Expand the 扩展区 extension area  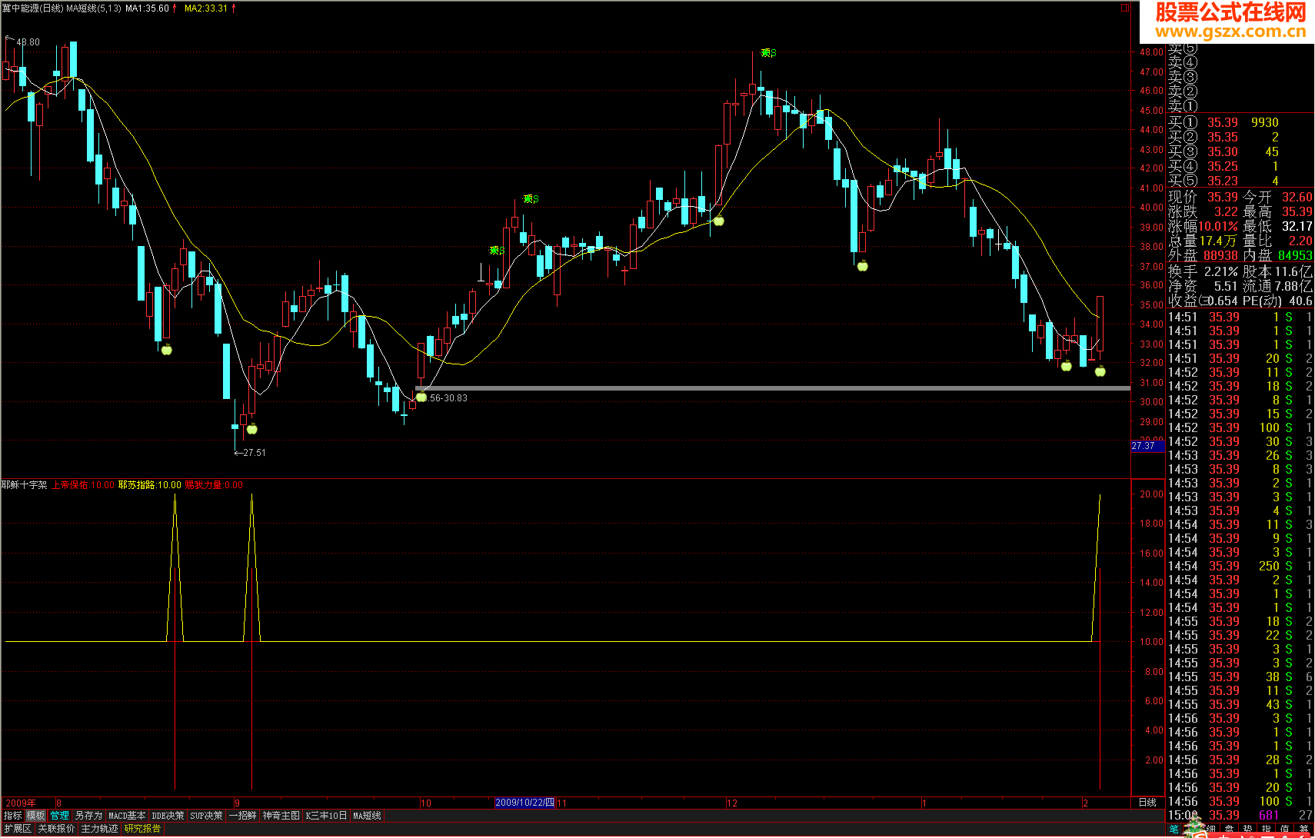pyautogui.click(x=18, y=829)
